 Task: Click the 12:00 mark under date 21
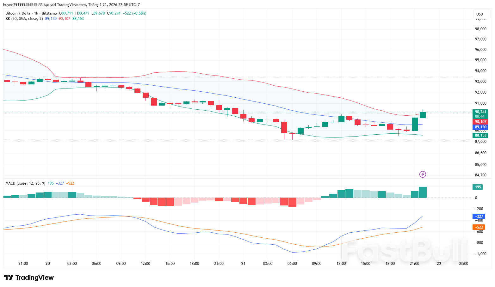click(x=341, y=263)
